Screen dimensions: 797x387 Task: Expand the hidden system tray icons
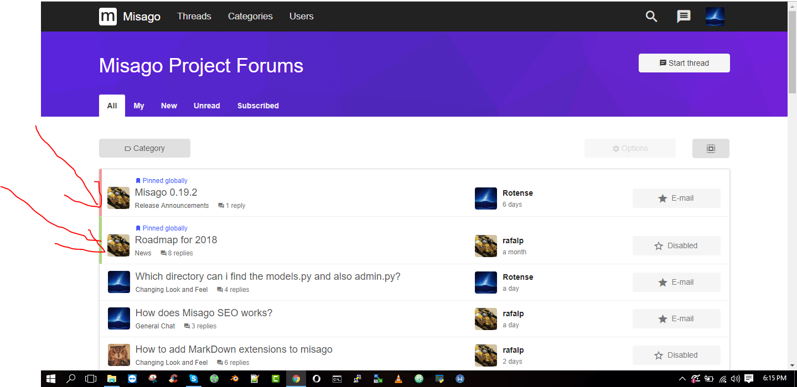[x=683, y=379]
